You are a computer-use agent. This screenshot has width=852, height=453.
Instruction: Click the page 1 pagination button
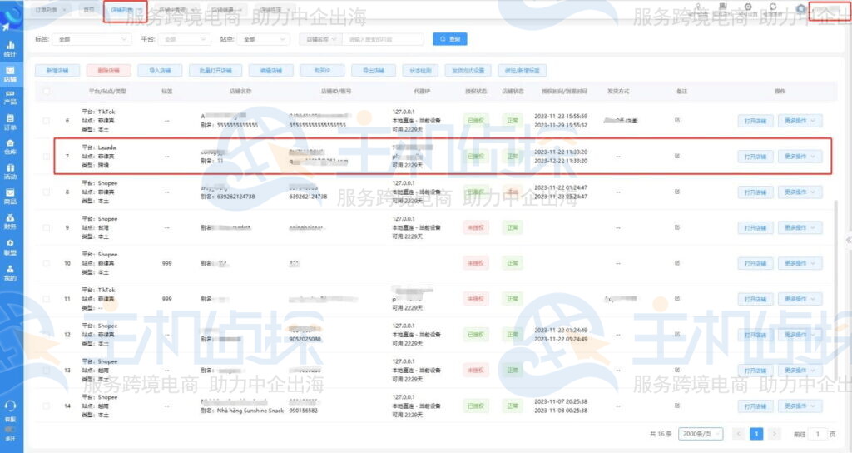(756, 434)
